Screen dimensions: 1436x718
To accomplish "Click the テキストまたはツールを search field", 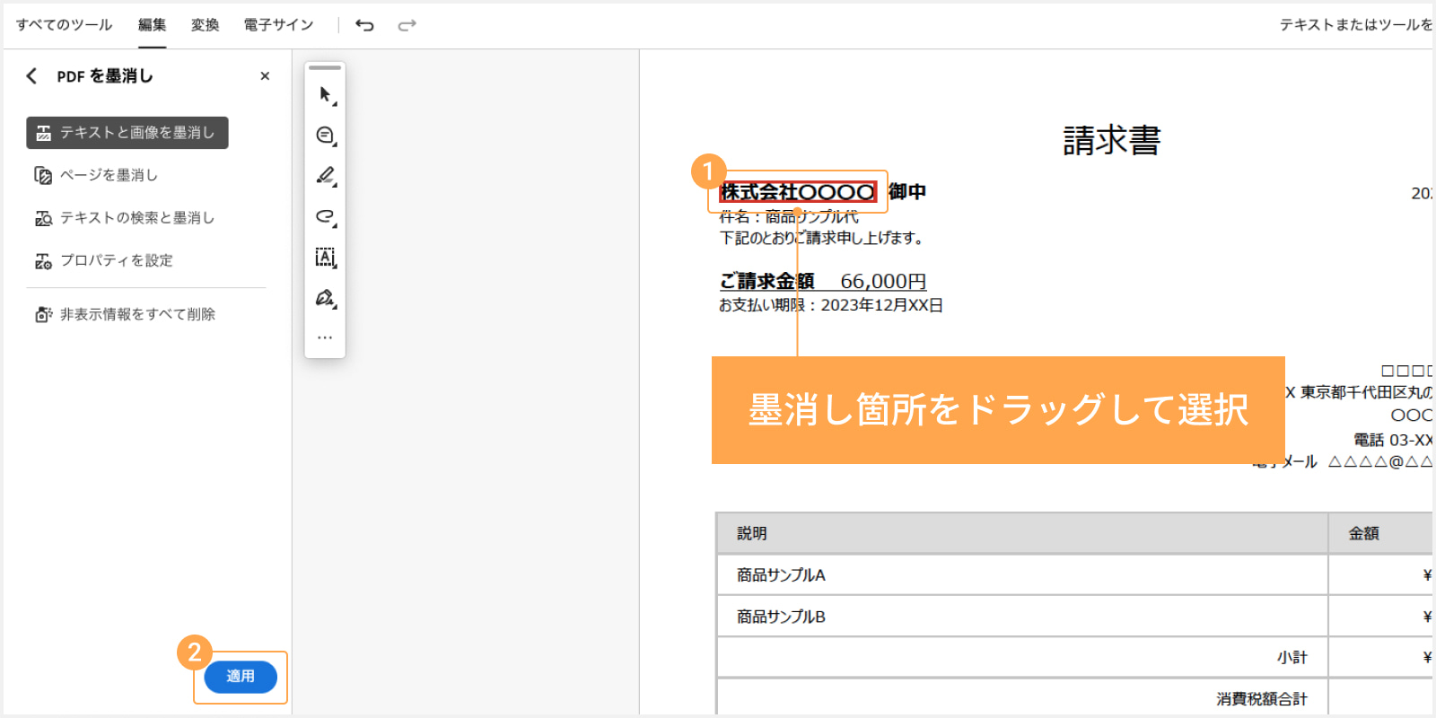I will (1355, 25).
